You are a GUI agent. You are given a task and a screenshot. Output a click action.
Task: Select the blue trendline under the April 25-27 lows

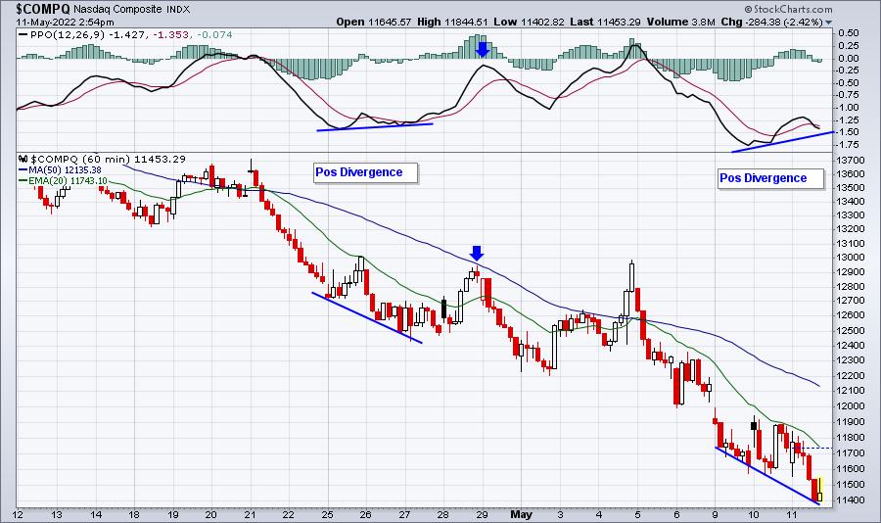pos(367,317)
